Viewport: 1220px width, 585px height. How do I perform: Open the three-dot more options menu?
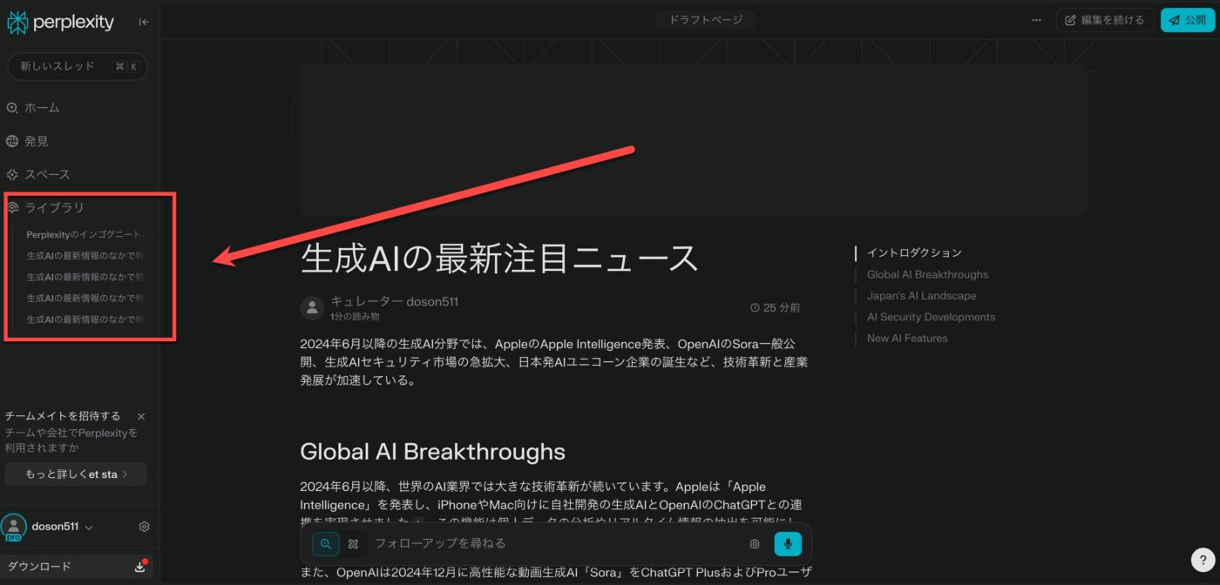pyautogui.click(x=1036, y=20)
